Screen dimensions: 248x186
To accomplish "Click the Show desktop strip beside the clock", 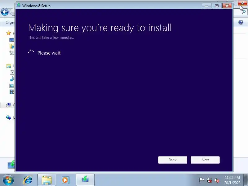I will [246, 180].
